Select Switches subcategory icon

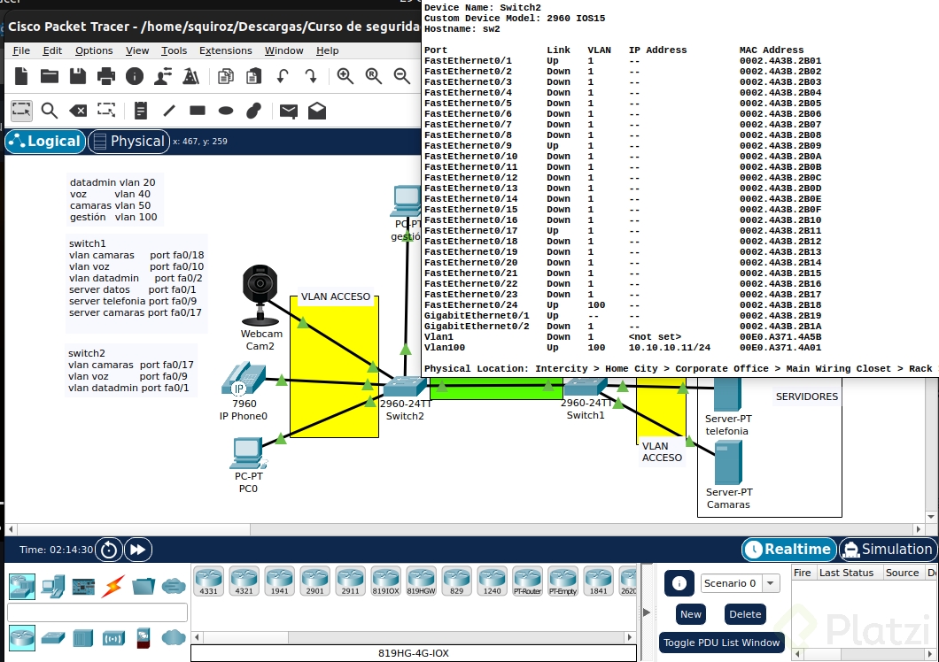[x=52, y=637]
